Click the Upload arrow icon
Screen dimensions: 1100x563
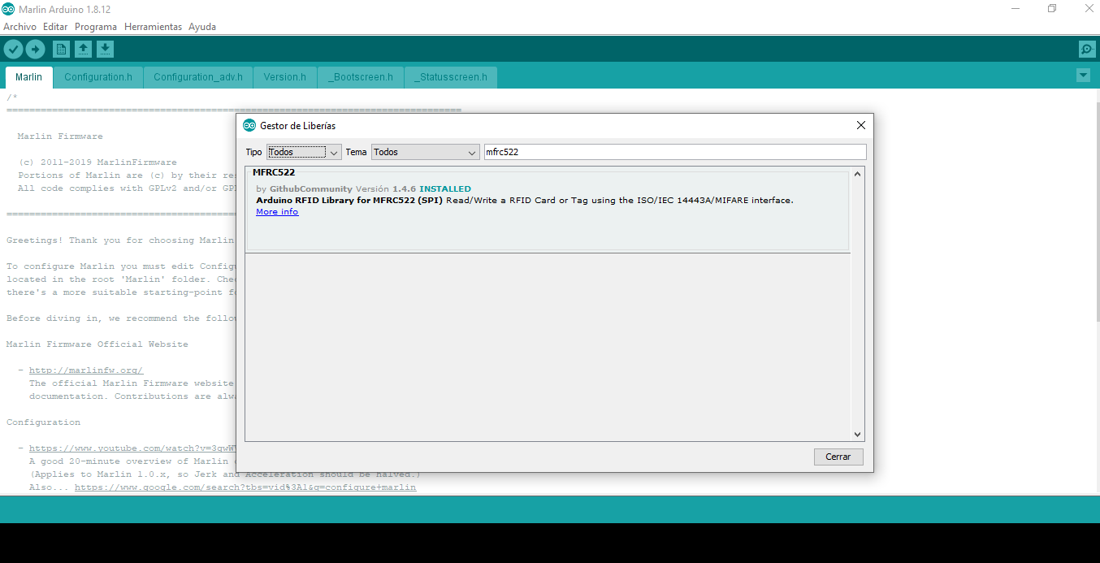click(x=35, y=50)
